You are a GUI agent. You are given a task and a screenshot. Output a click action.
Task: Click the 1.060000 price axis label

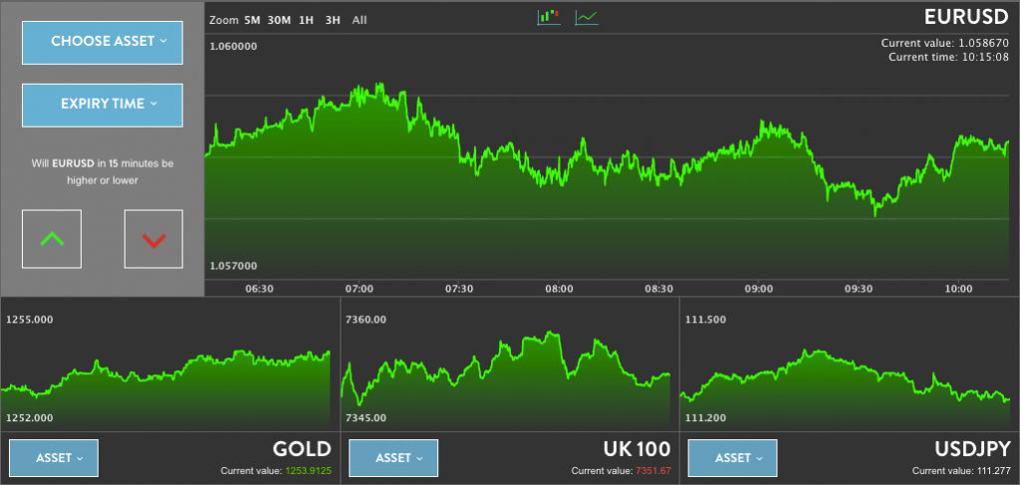(233, 46)
